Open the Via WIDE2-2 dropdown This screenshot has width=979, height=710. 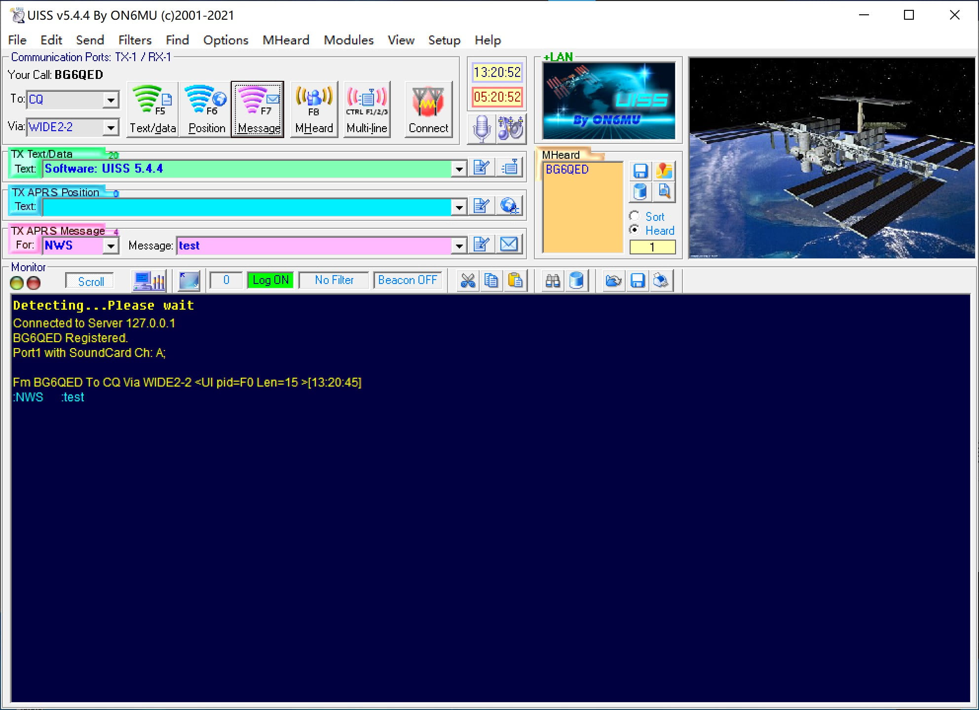pyautogui.click(x=111, y=128)
